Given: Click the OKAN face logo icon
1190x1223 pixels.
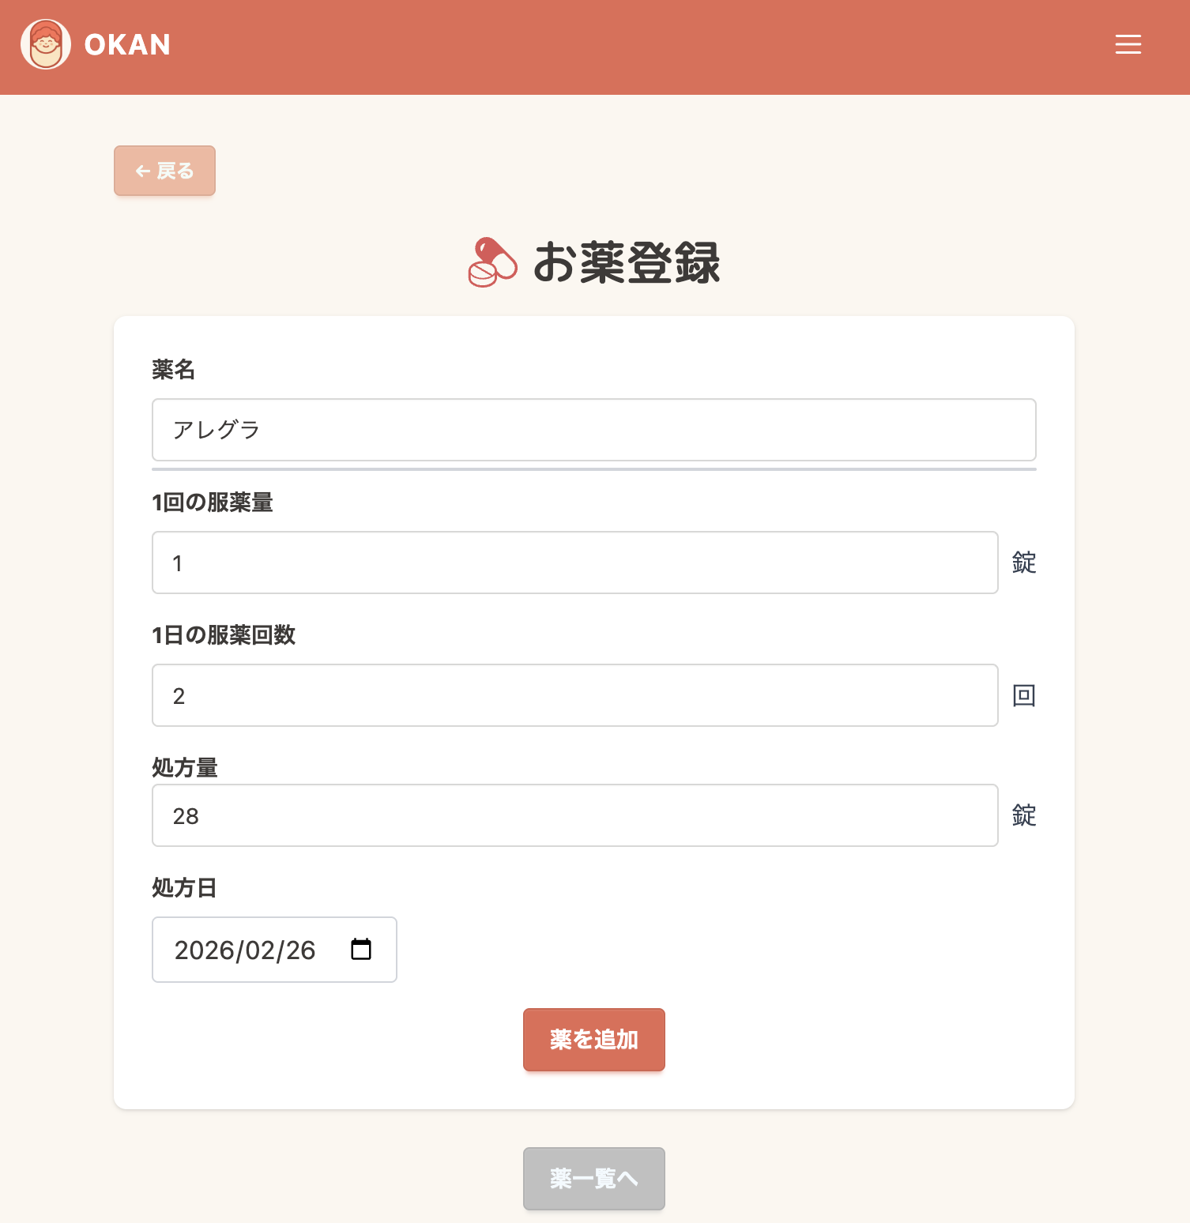Looking at the screenshot, I should point(45,45).
